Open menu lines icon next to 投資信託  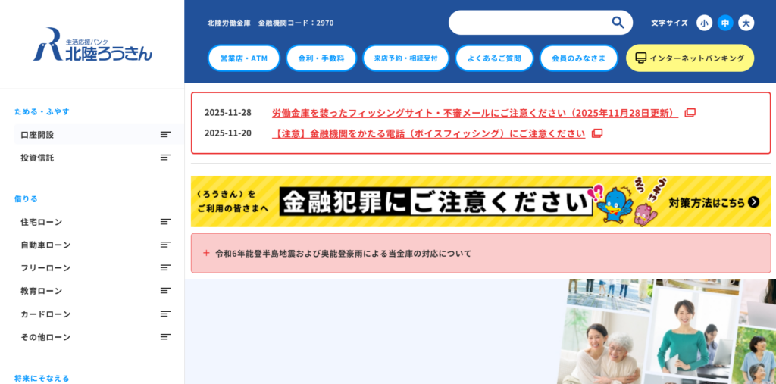(x=165, y=158)
